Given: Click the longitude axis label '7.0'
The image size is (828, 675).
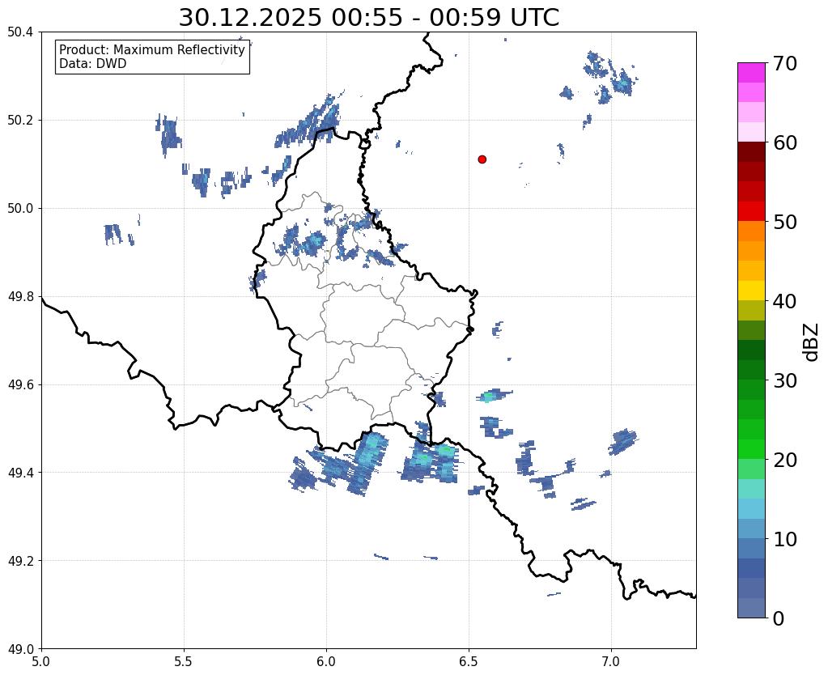Looking at the screenshot, I should pos(611,662).
